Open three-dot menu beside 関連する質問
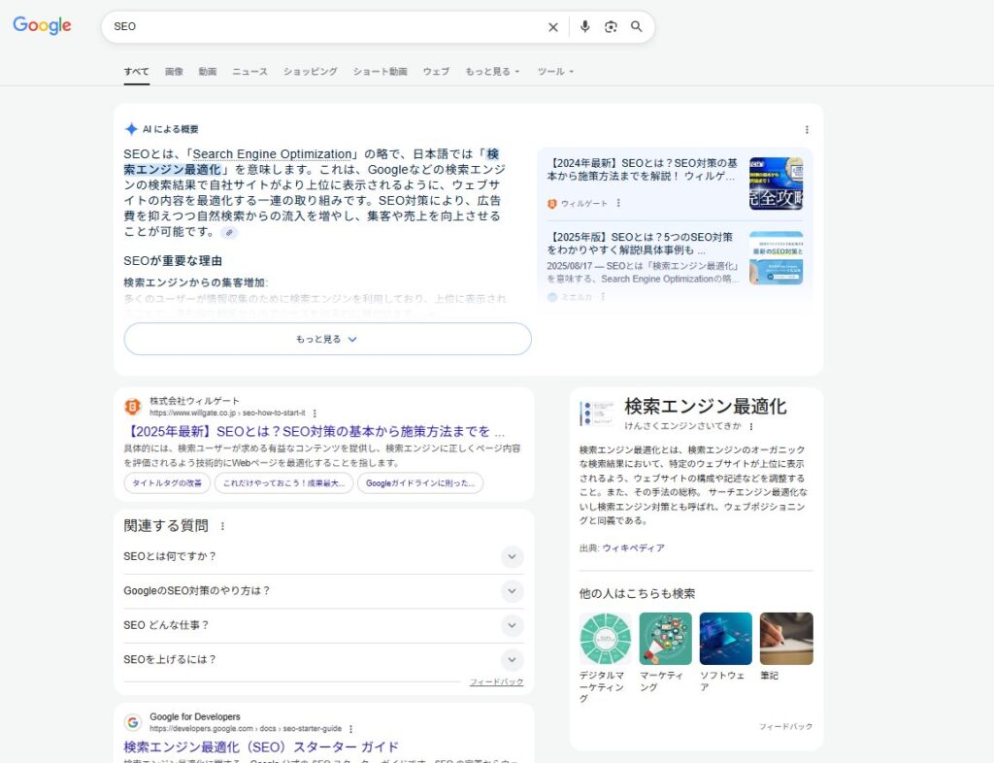The width and height of the screenshot is (994, 763). (222, 526)
